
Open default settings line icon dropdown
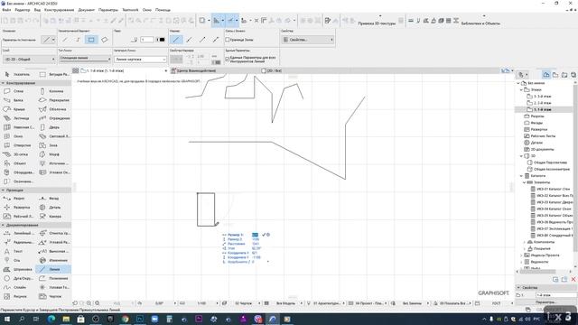click(x=48, y=40)
